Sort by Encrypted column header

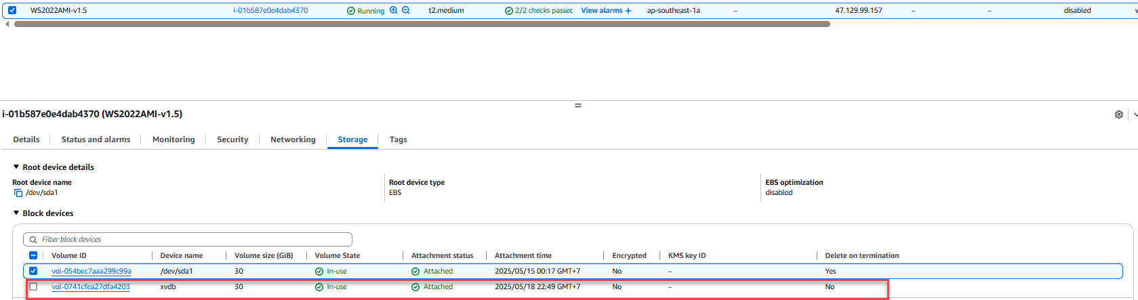click(x=629, y=255)
